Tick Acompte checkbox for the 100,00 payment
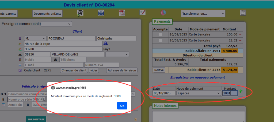 click(x=160, y=34)
